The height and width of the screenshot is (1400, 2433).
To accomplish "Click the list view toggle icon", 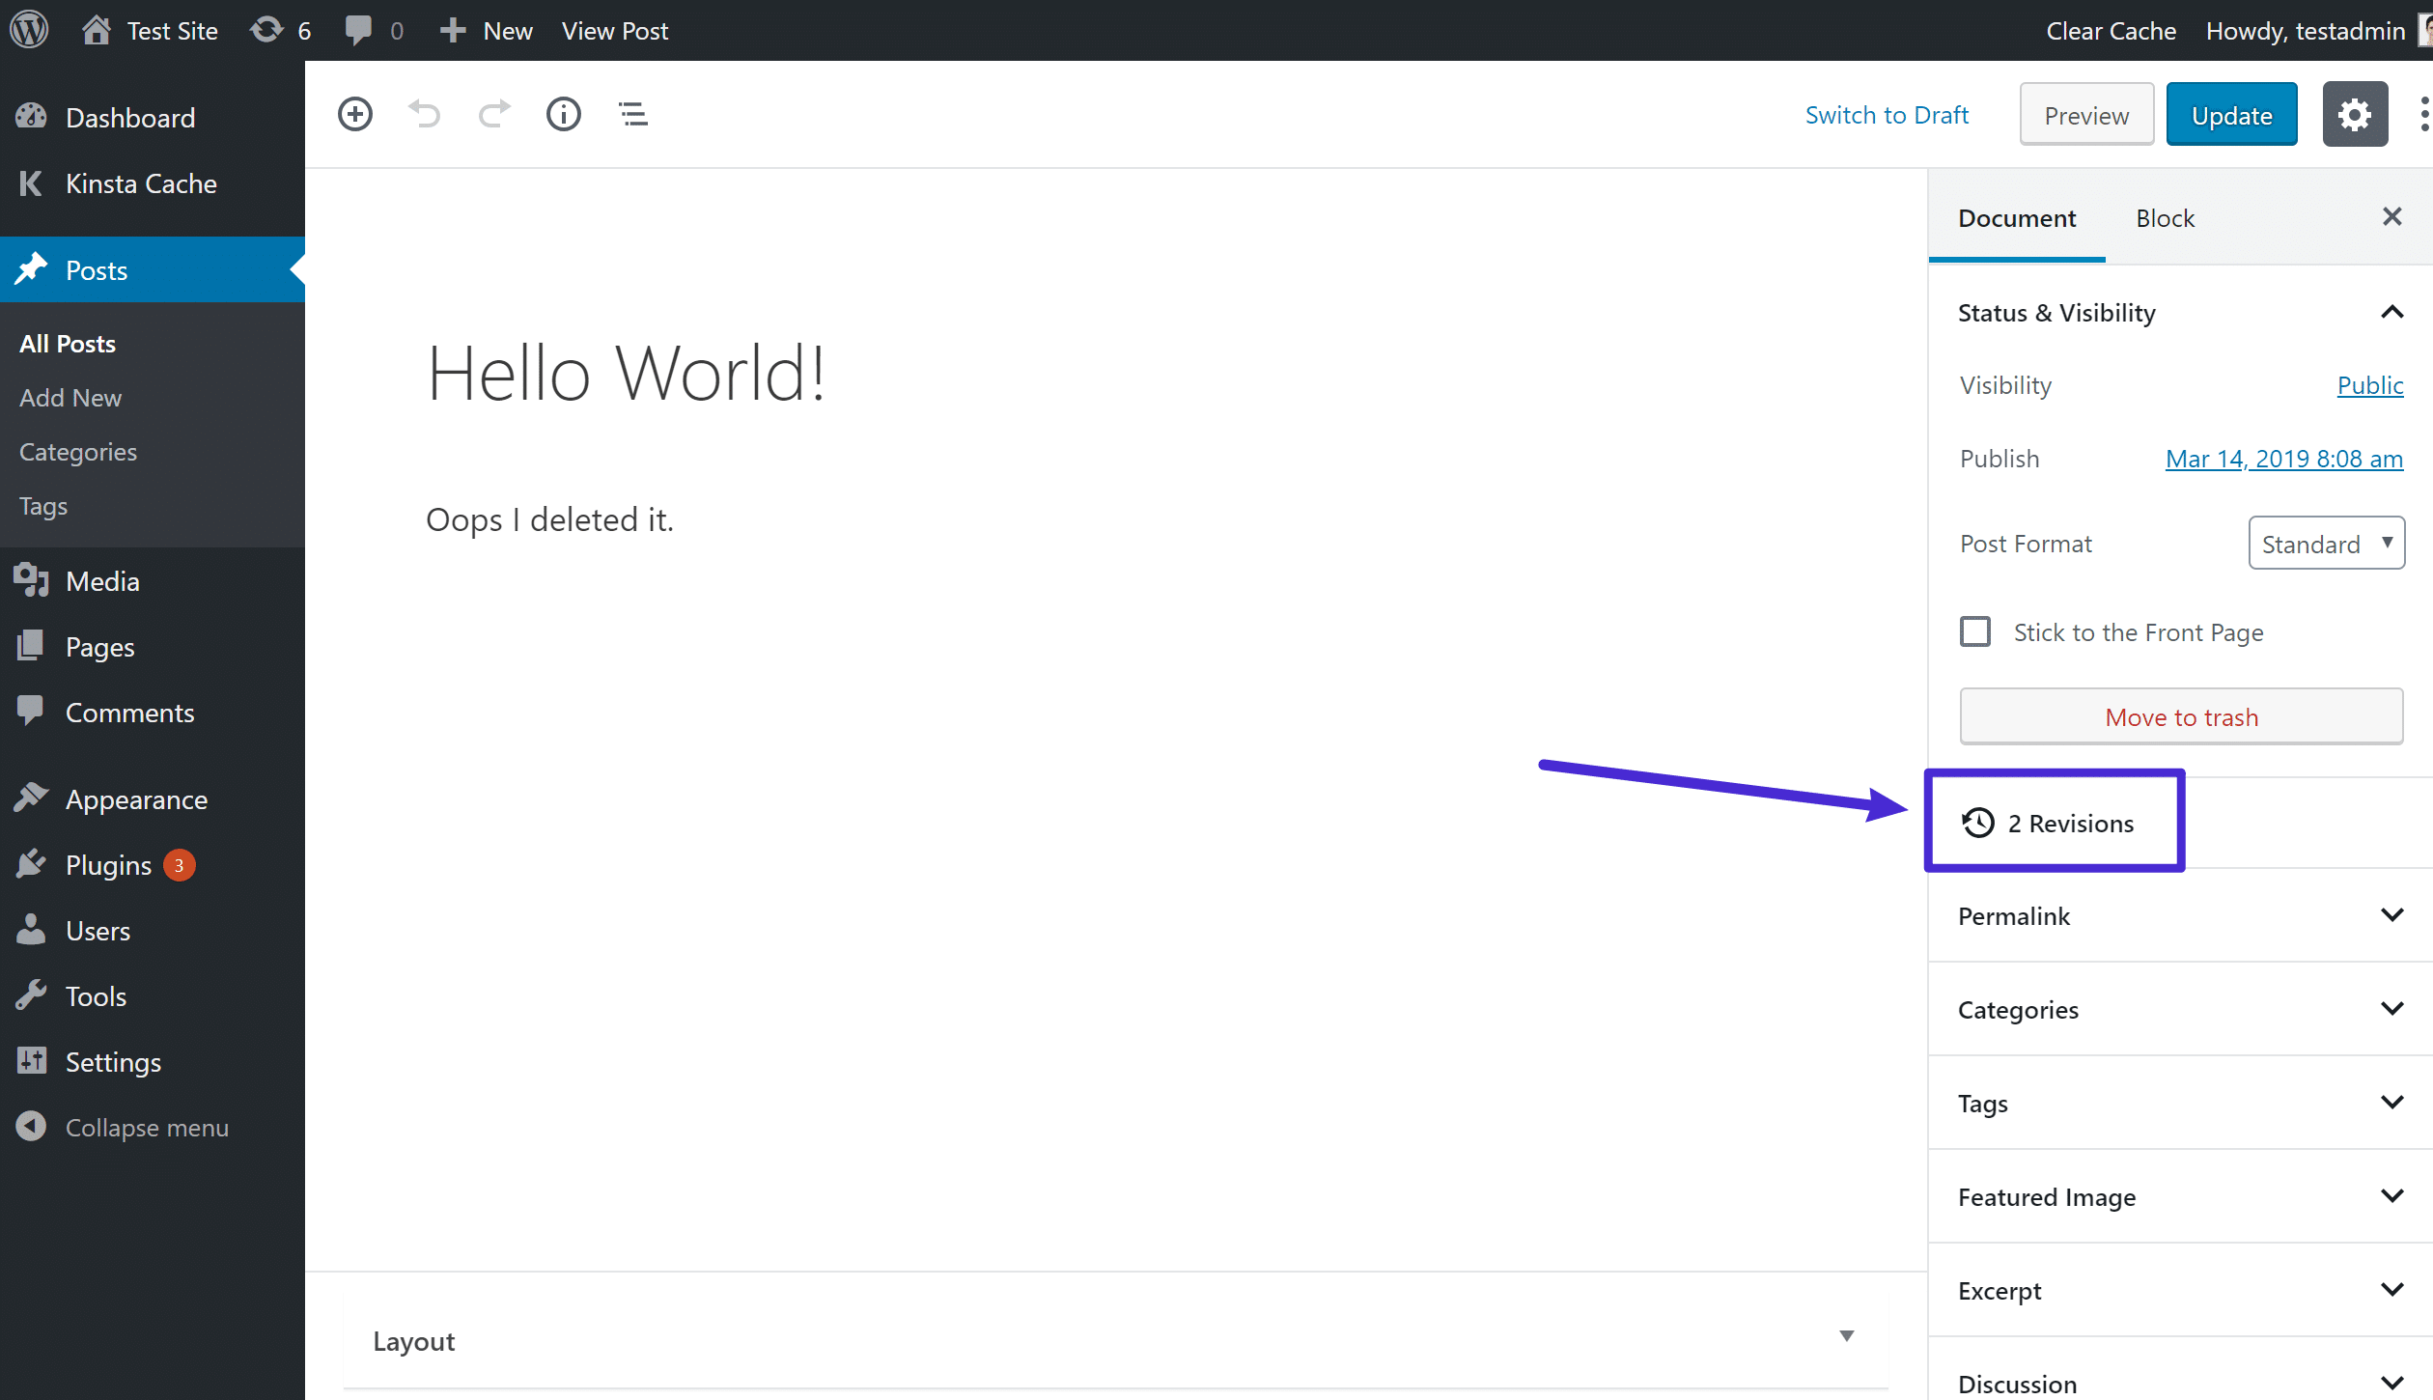I will [x=633, y=114].
